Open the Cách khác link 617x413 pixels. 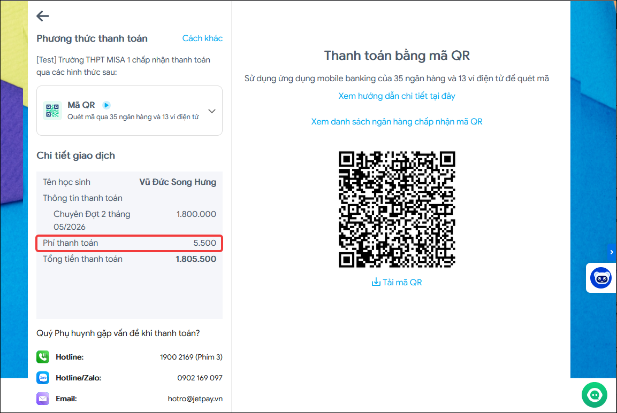(202, 38)
